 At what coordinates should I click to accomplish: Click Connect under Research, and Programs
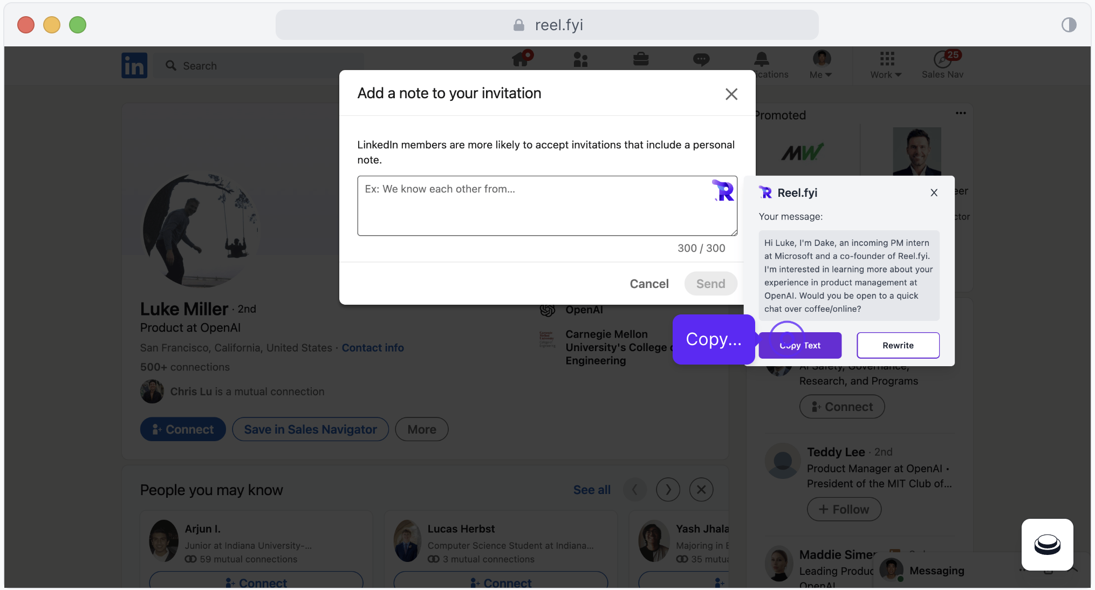click(842, 407)
